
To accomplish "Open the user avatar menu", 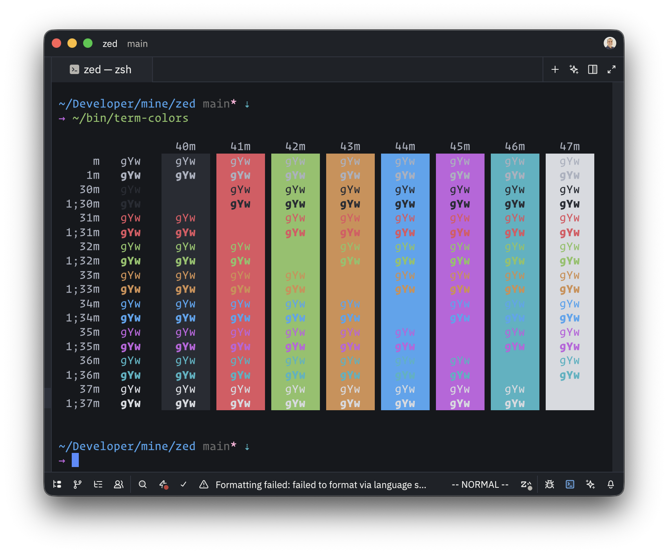I will [x=610, y=43].
